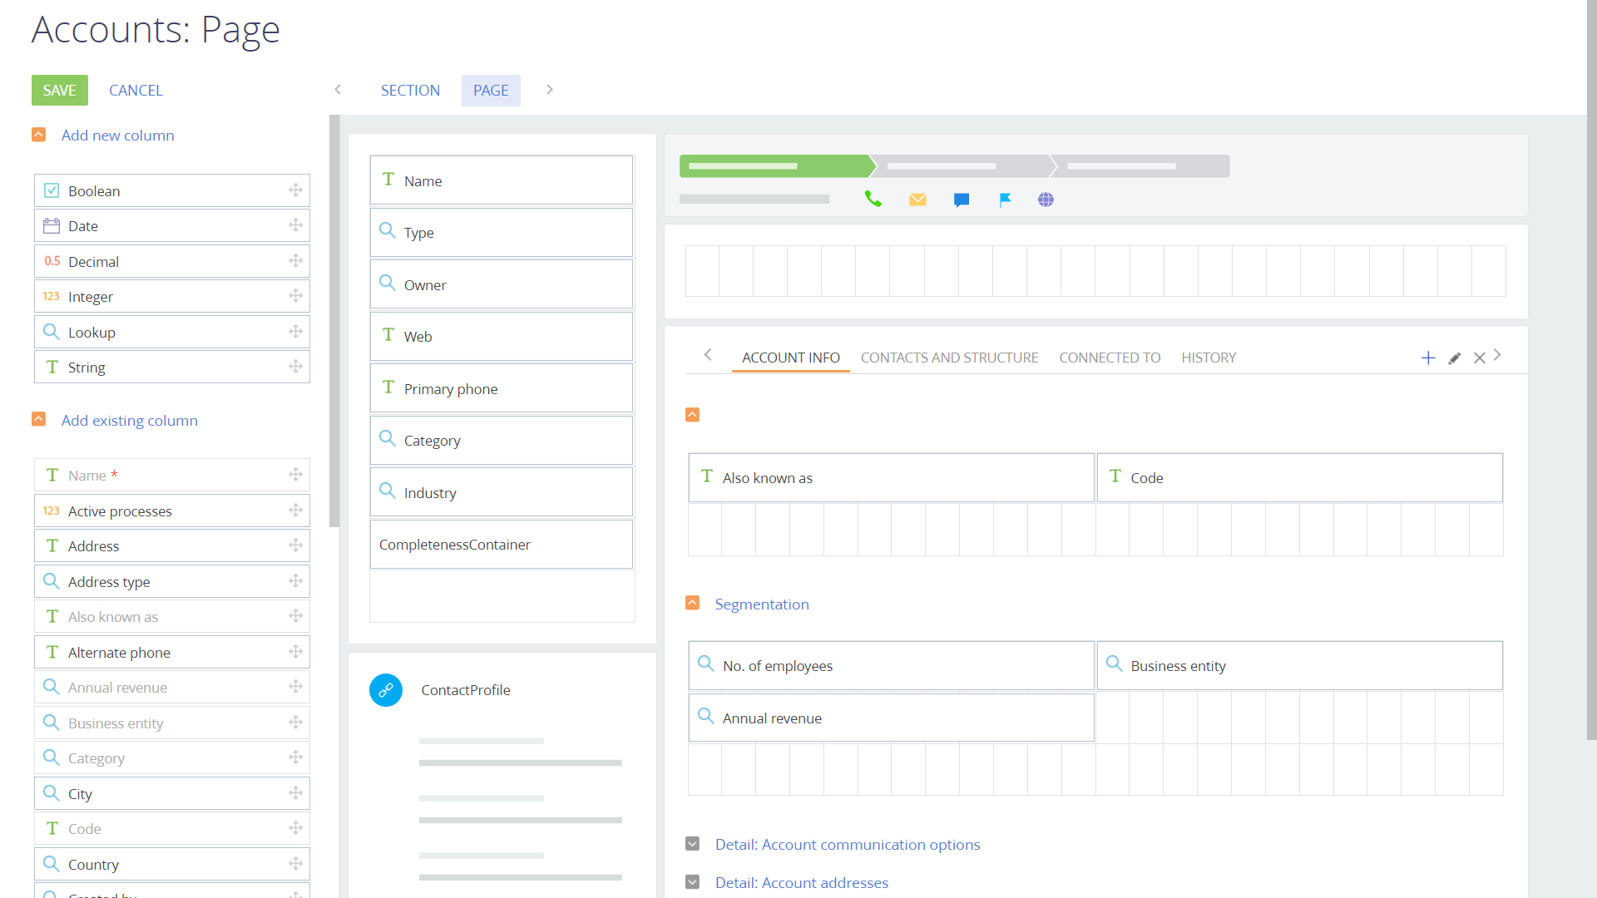Click the ContactProfile link icon
The height and width of the screenshot is (898, 1597).
click(x=385, y=689)
